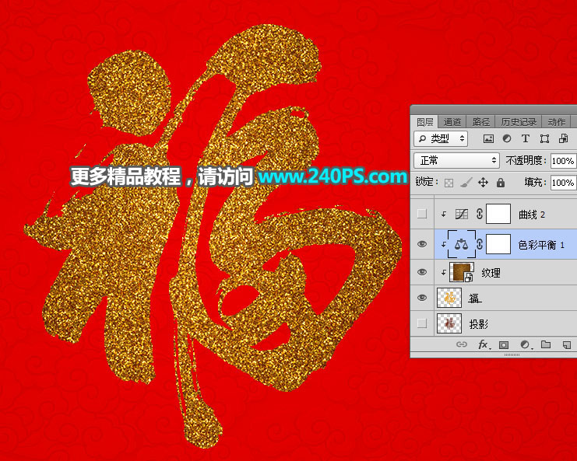
Task: Filter layers by adjustment layer icon
Action: pyautogui.click(x=507, y=139)
